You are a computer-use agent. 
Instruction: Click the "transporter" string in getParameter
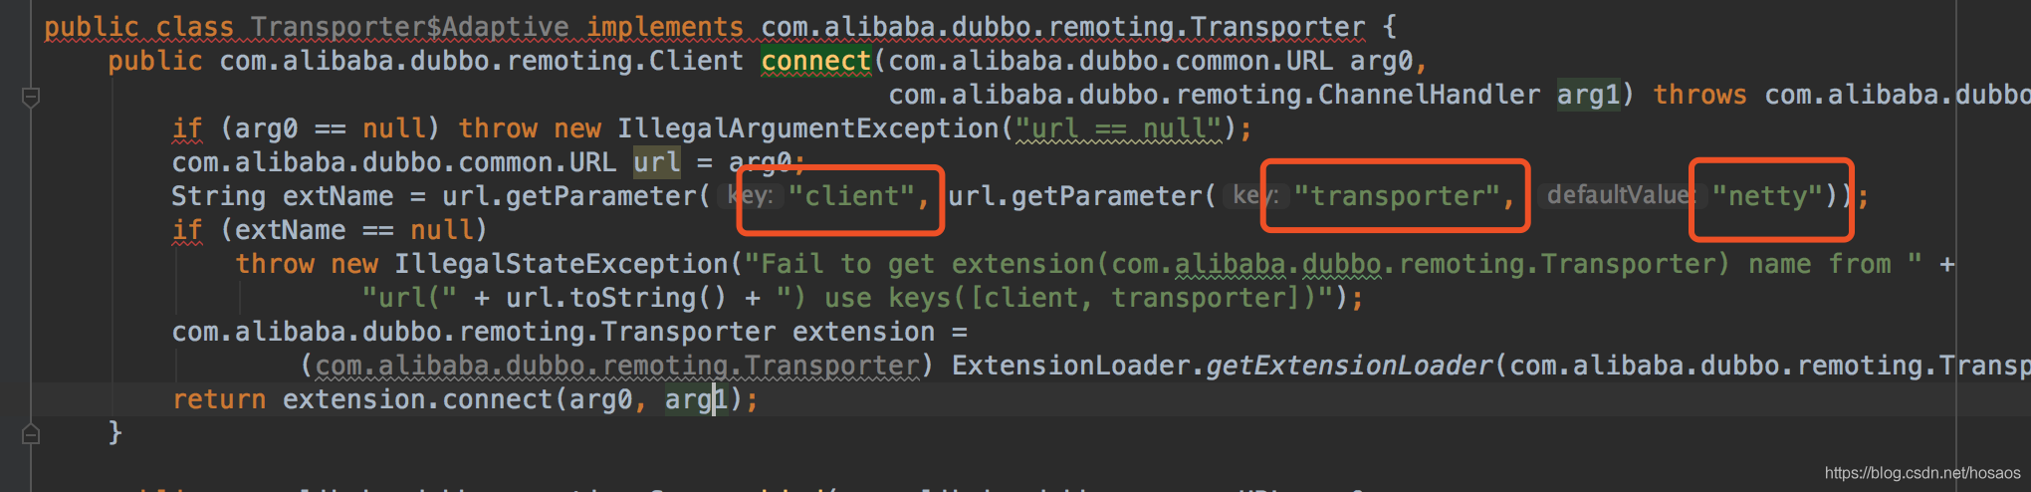[1396, 196]
